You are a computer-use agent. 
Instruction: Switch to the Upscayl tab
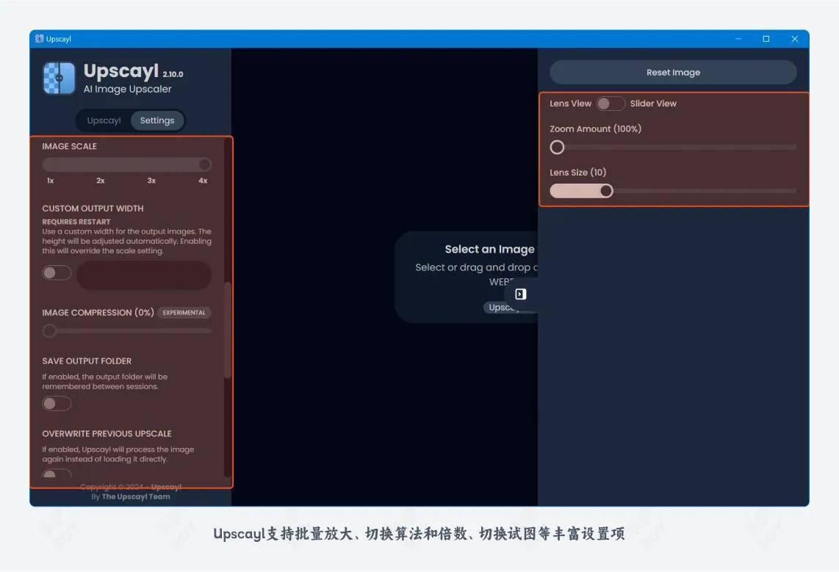(x=104, y=120)
